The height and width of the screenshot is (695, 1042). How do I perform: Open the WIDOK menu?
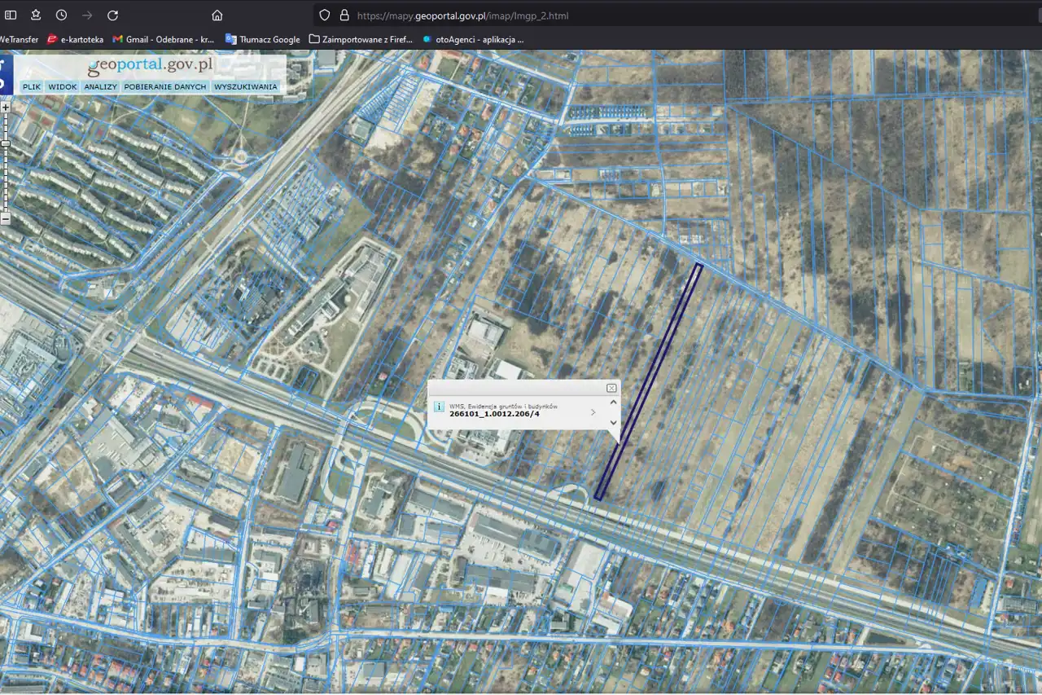click(x=63, y=86)
